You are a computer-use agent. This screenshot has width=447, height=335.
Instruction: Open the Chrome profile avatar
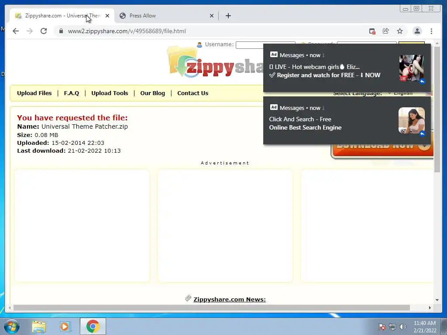[x=417, y=31]
